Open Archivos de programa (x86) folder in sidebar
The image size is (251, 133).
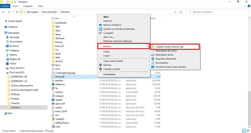tap(24, 90)
